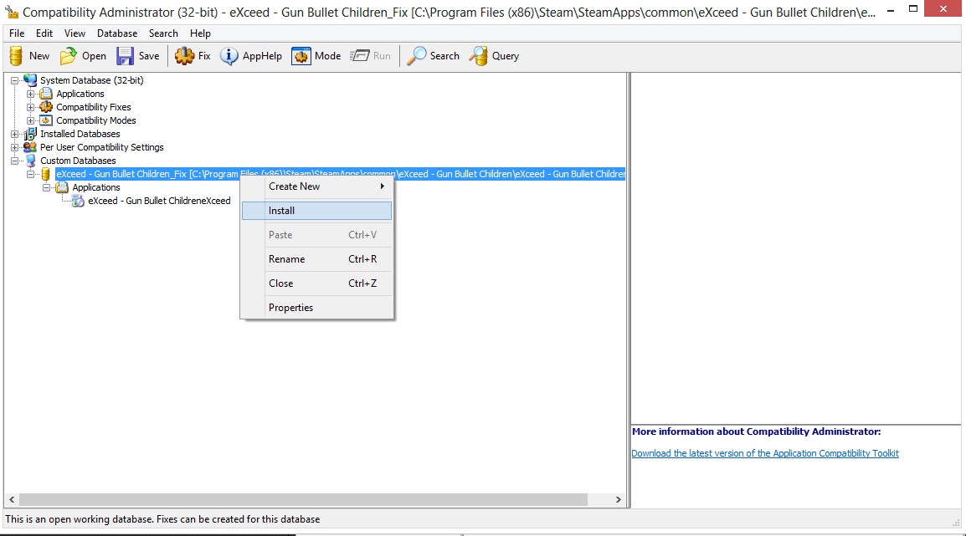Image resolution: width=966 pixels, height=536 pixels.
Task: Click the horizontal scrollbar right arrow
Action: pos(619,500)
